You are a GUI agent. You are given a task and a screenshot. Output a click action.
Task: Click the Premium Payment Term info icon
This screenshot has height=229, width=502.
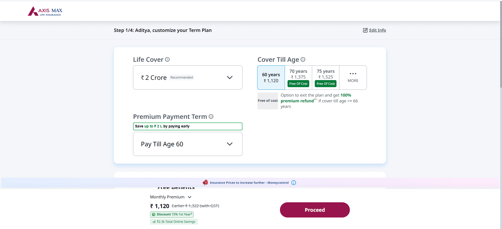tap(211, 117)
